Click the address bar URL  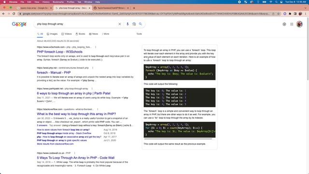[x=146, y=14]
